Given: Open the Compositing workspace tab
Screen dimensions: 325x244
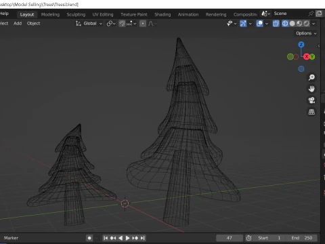Looking at the screenshot, I should coord(245,14).
